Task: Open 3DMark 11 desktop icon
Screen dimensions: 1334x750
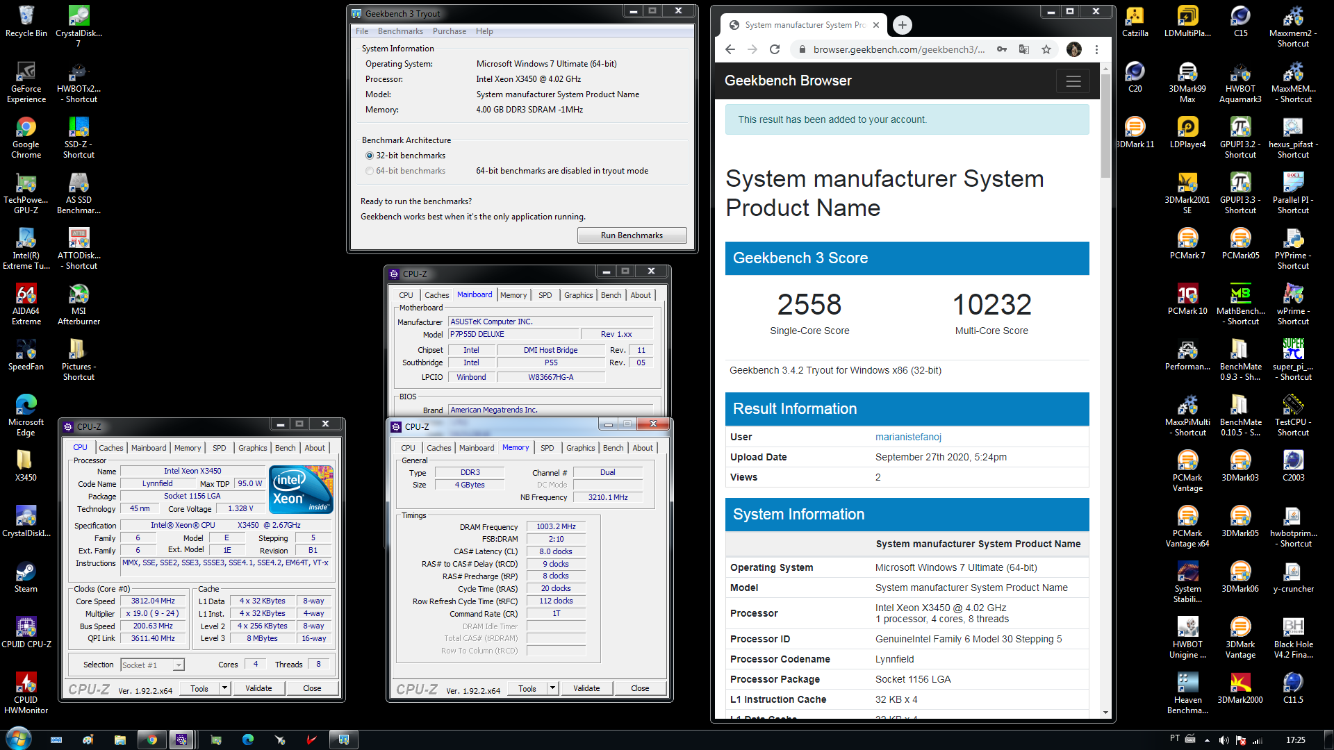Action: coord(1135,132)
